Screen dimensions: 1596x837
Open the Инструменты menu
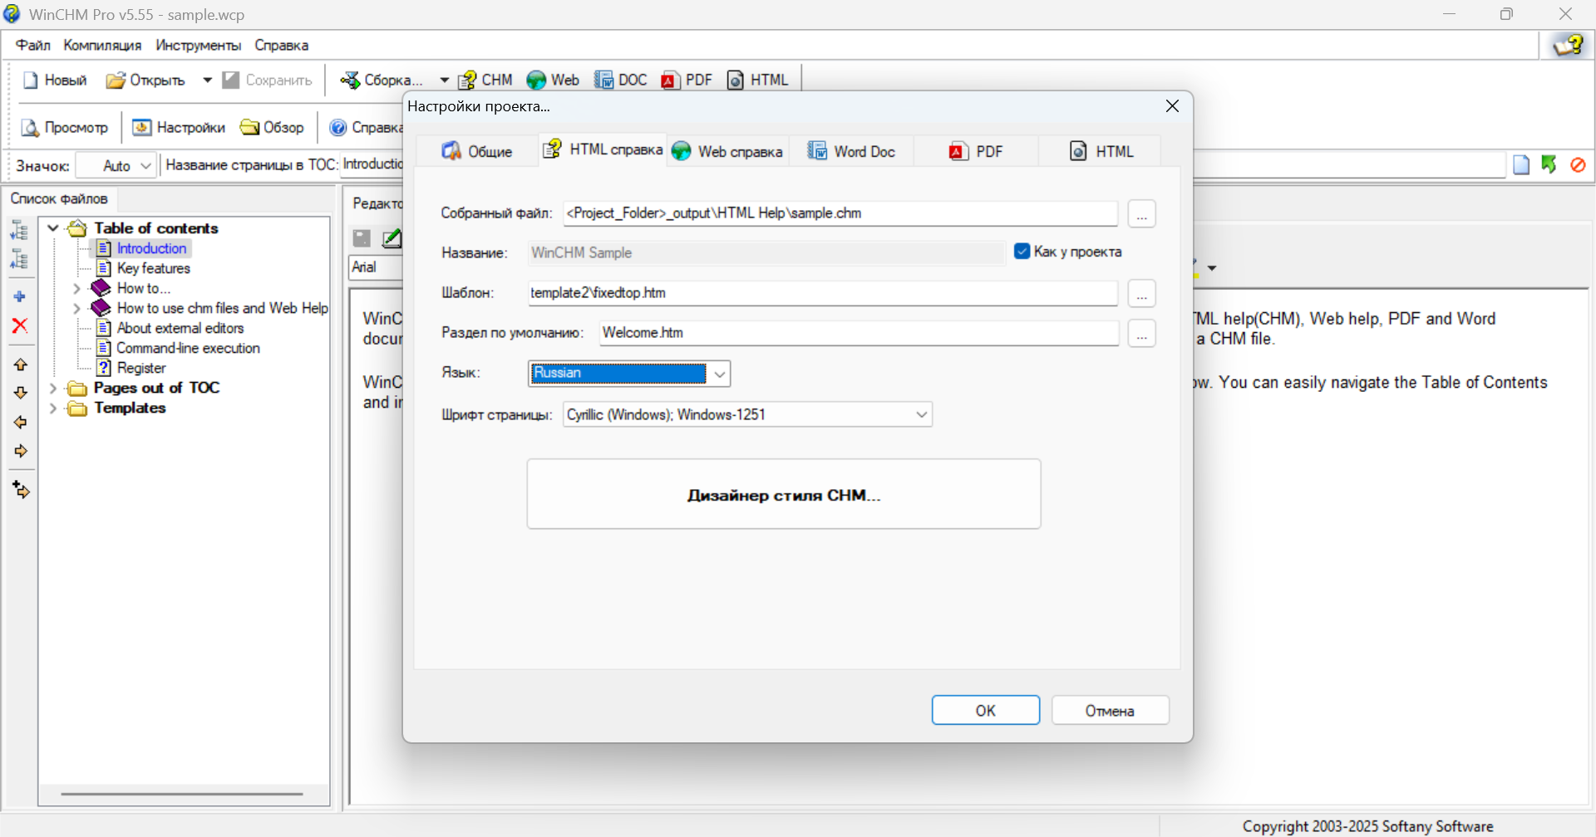(199, 45)
